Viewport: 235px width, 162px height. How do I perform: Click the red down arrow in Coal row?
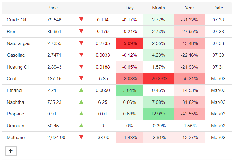click(81, 78)
